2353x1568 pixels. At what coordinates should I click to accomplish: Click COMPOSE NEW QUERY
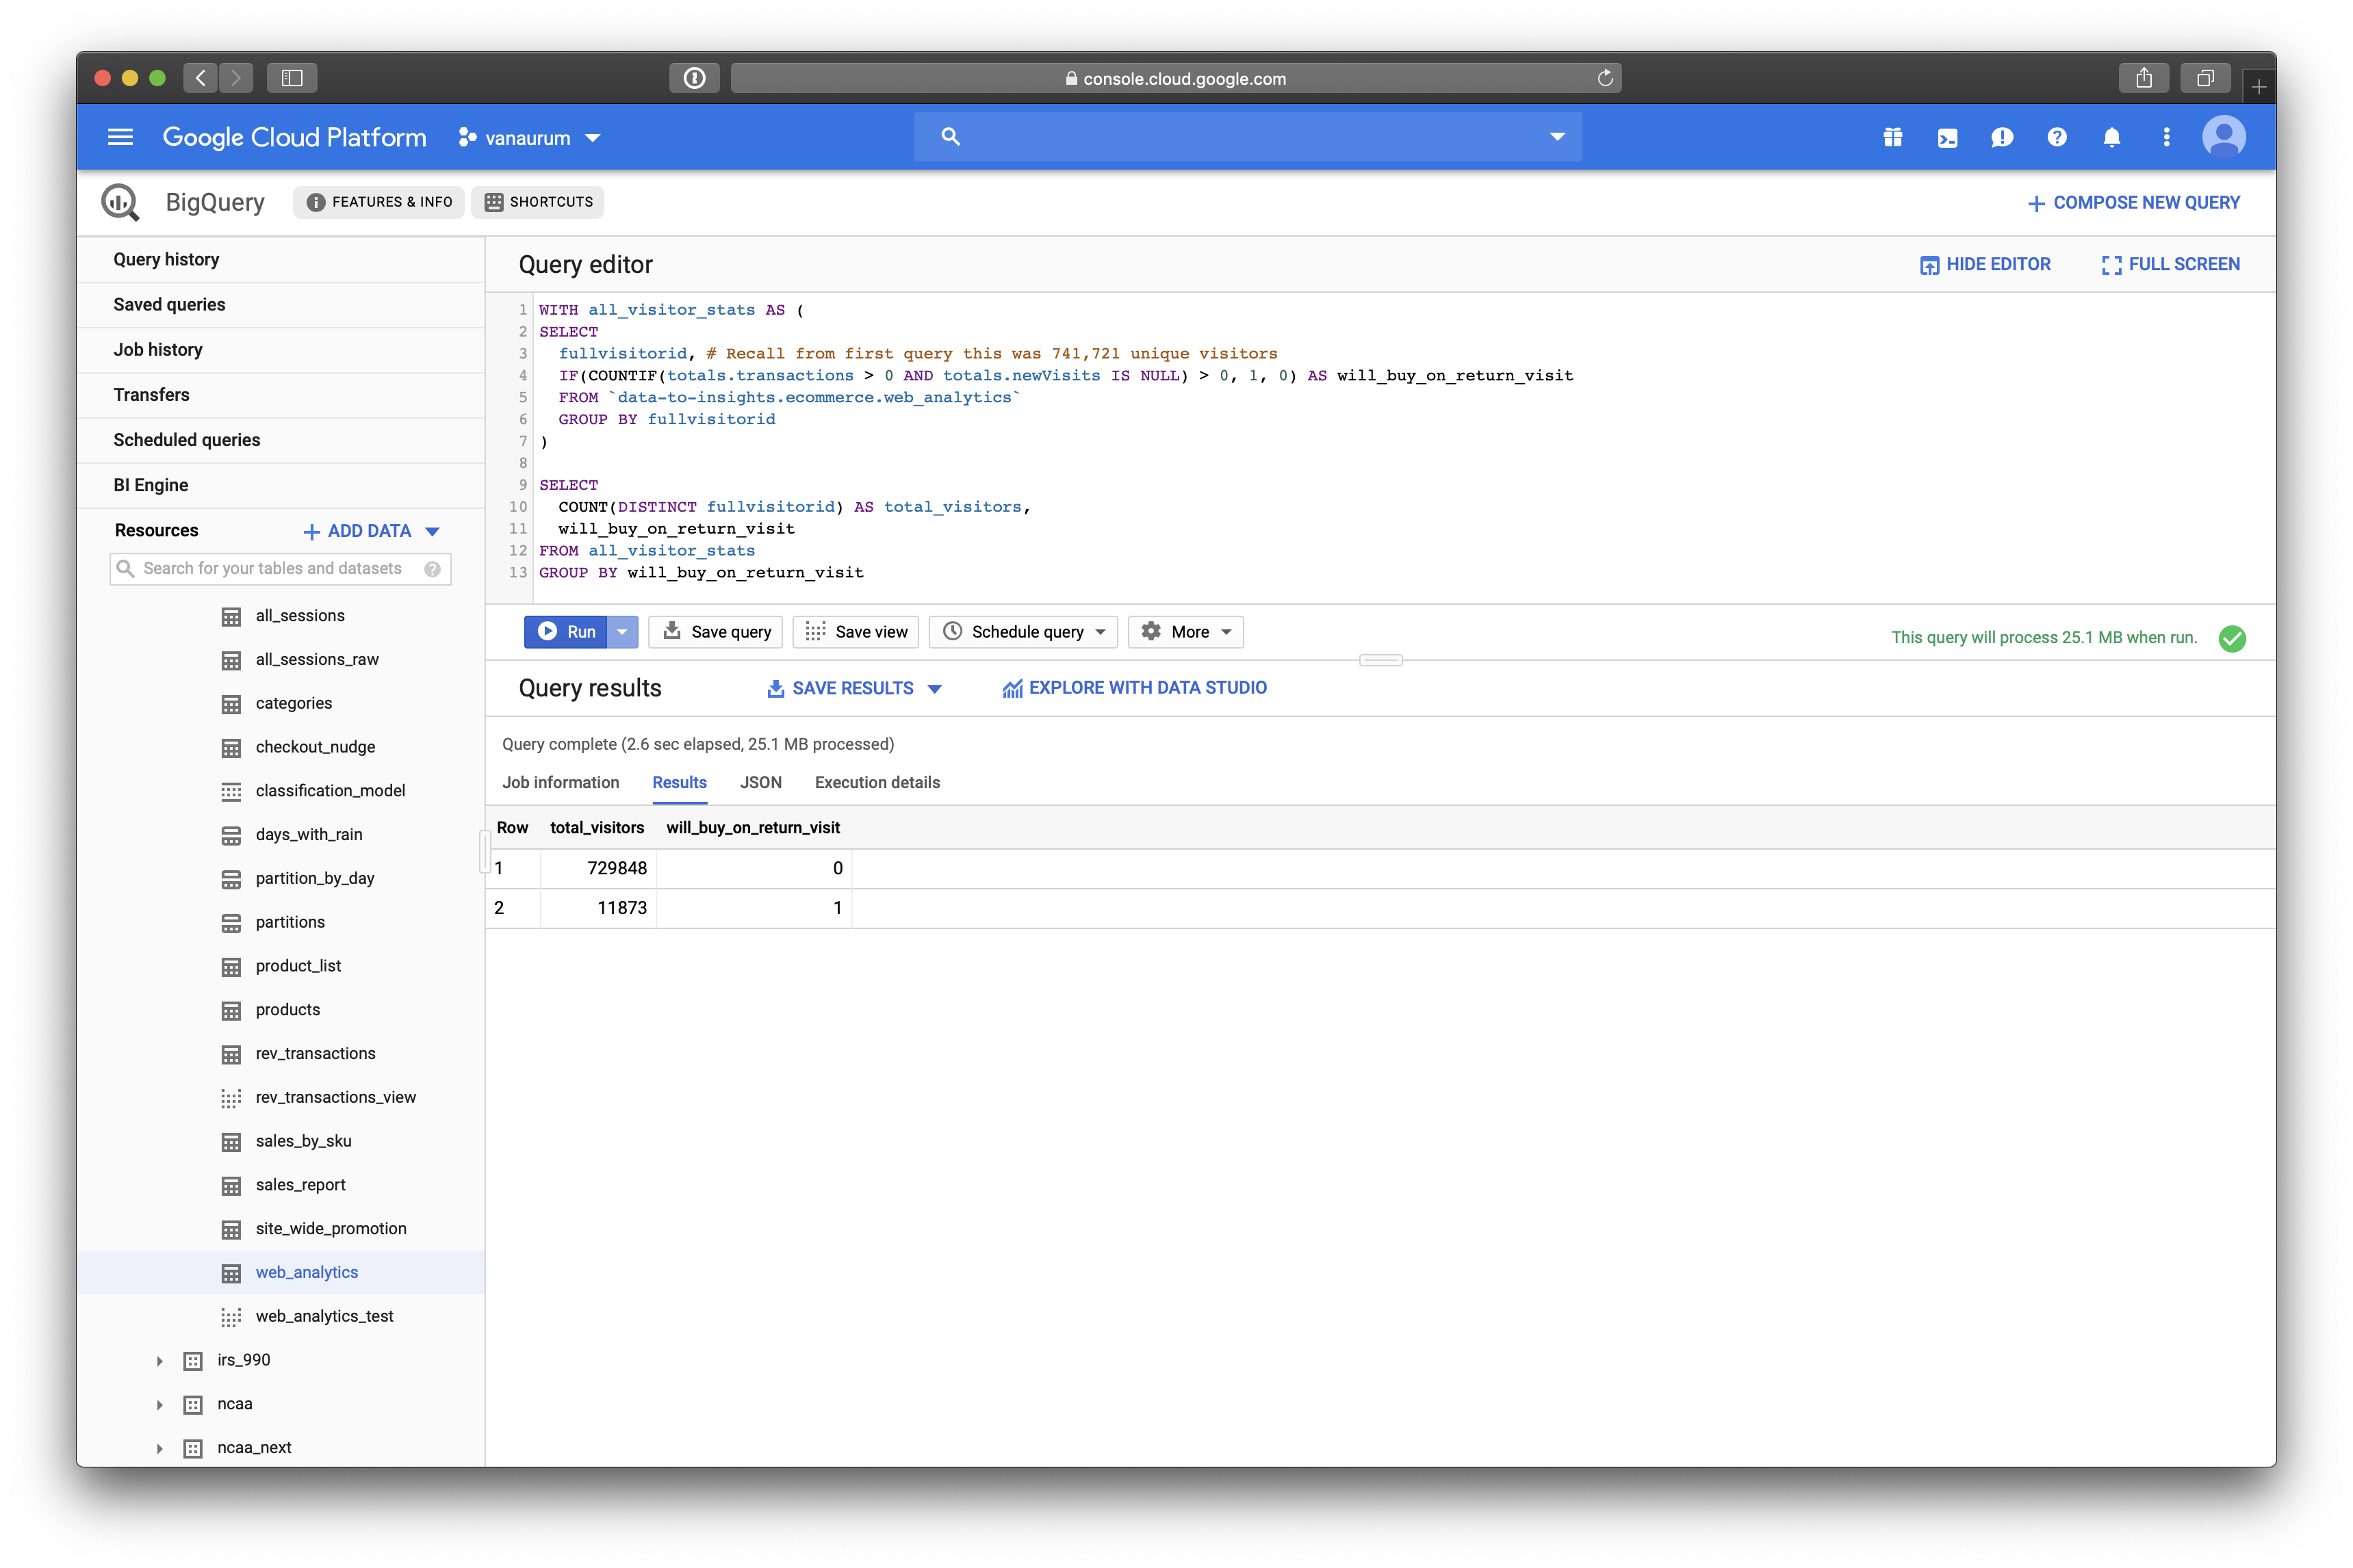click(x=2134, y=203)
